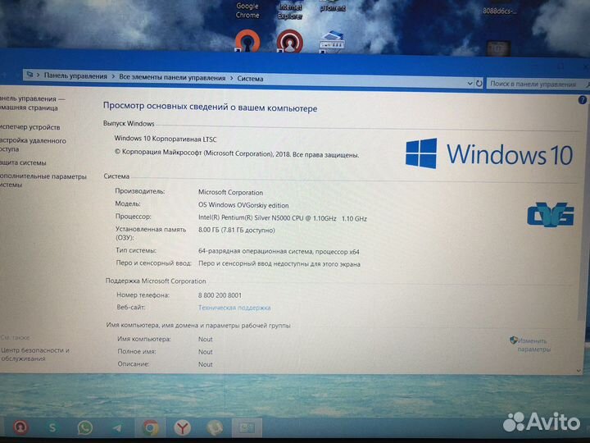Open Telegram from the taskbar
Viewport: 590px width, 443px height.
click(x=117, y=428)
